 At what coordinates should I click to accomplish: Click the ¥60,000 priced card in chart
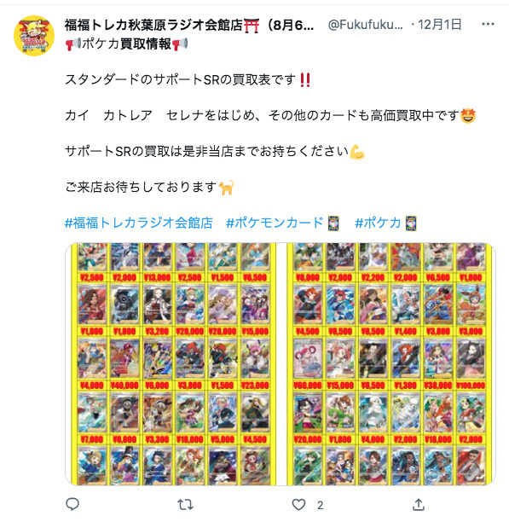point(308,359)
